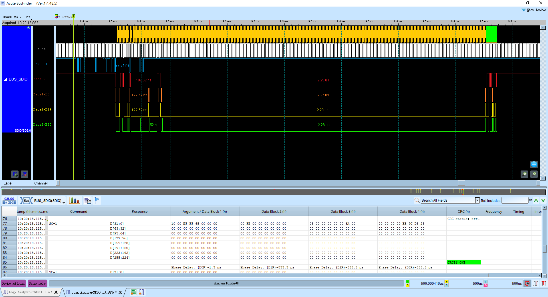The height and width of the screenshot is (297, 548).
Task: Click the add protocol analyzer tab icon
Action: [133, 292]
